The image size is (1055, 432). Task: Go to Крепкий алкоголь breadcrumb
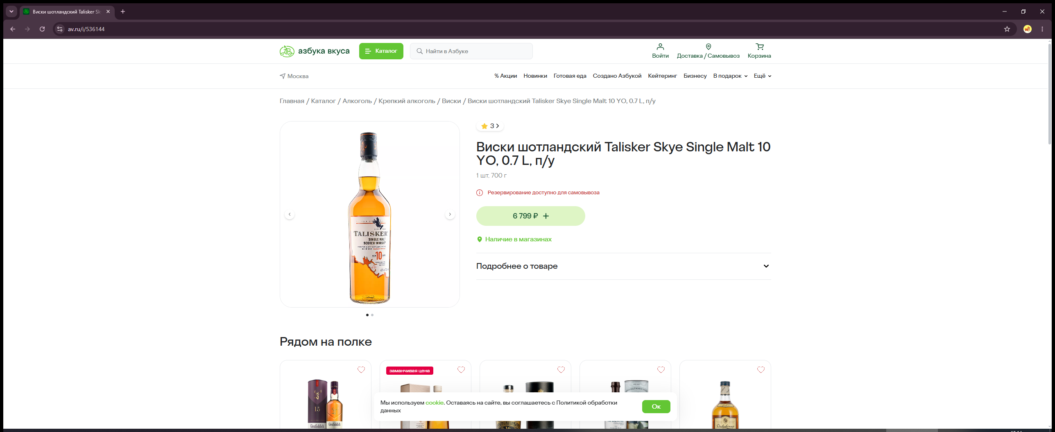point(407,101)
